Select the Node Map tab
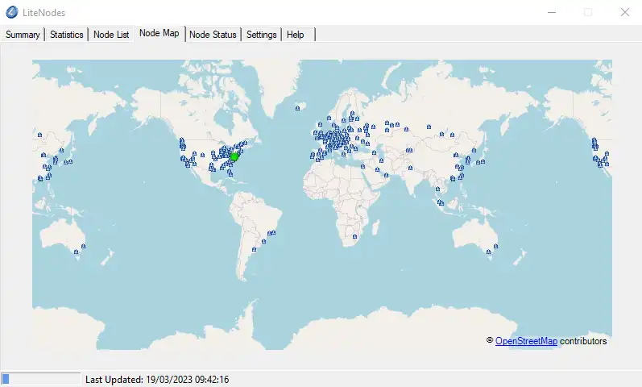The height and width of the screenshot is (387, 642). (159, 33)
